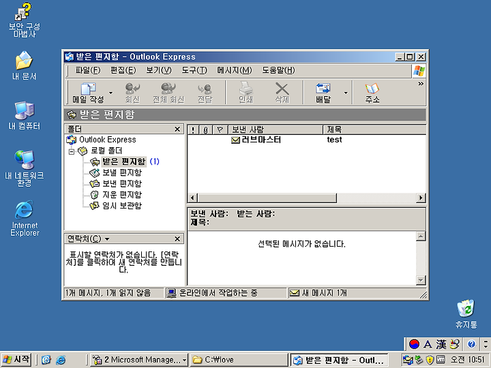
Task: Open the 파일(F) menu
Action: [x=88, y=70]
